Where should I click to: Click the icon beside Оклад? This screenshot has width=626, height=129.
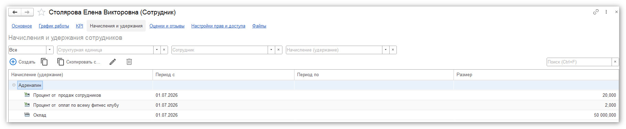click(x=27, y=115)
